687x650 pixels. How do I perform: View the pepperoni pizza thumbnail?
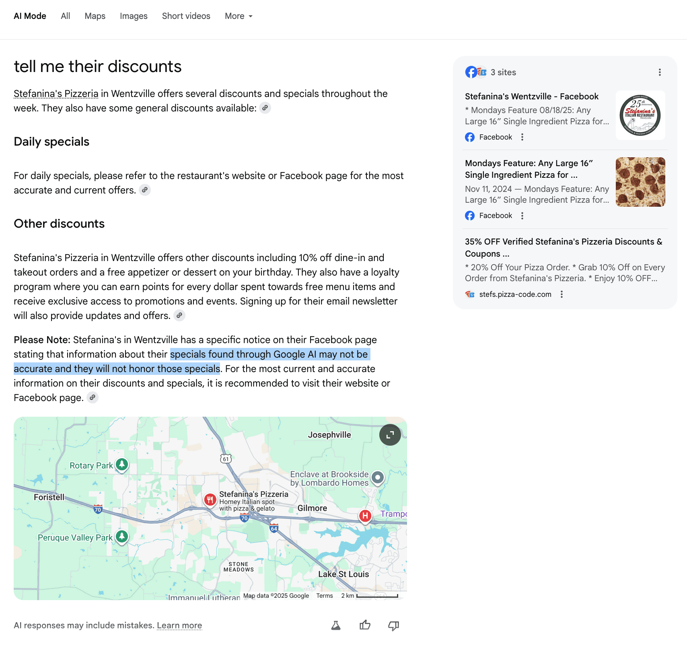coord(640,182)
